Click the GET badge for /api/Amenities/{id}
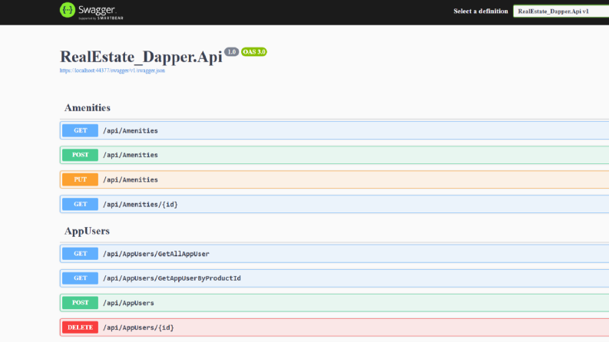Viewport: 609px width, 342px height. pyautogui.click(x=80, y=204)
